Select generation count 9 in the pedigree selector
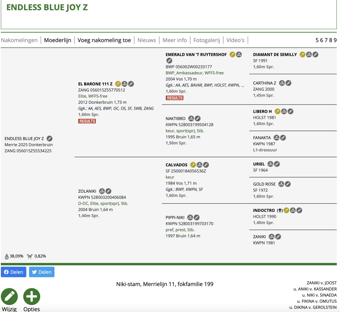Image resolution: width=340 pixels, height=312 pixels. tap(335, 40)
